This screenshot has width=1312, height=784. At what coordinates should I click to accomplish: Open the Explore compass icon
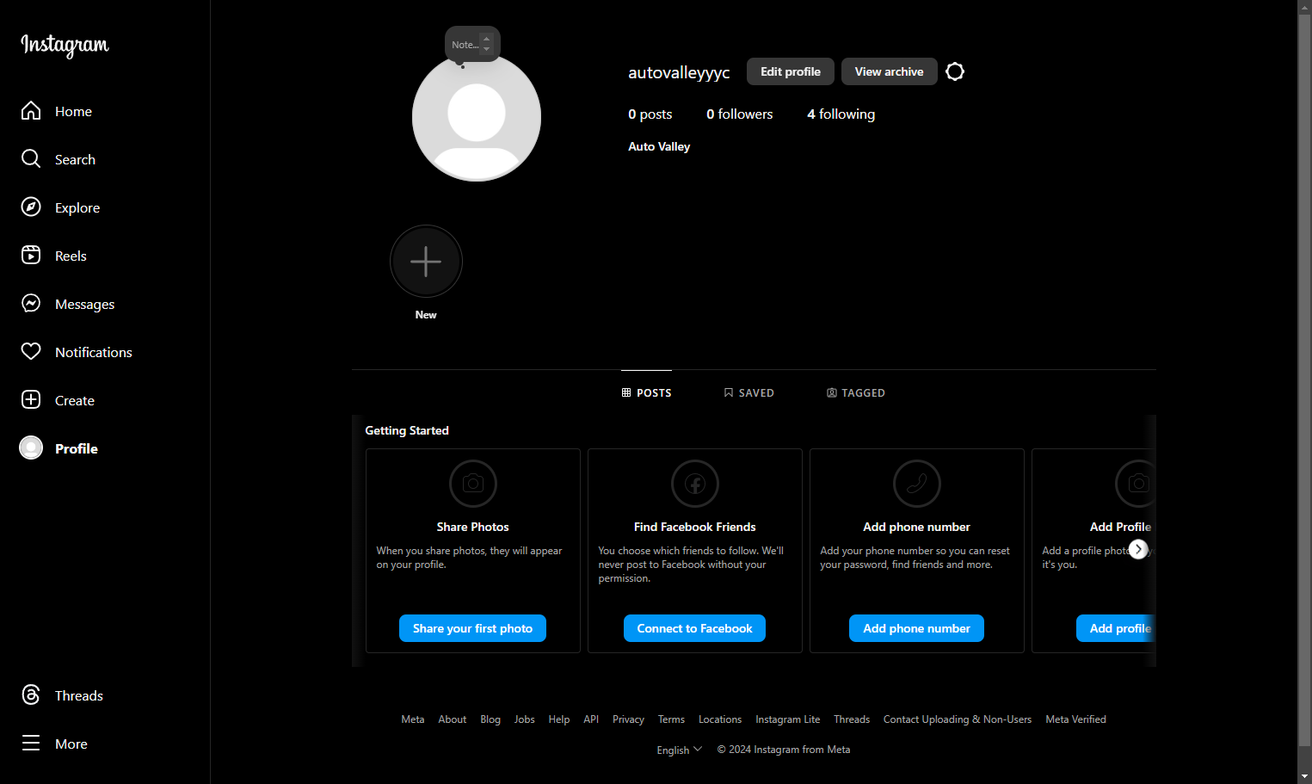[x=31, y=207]
